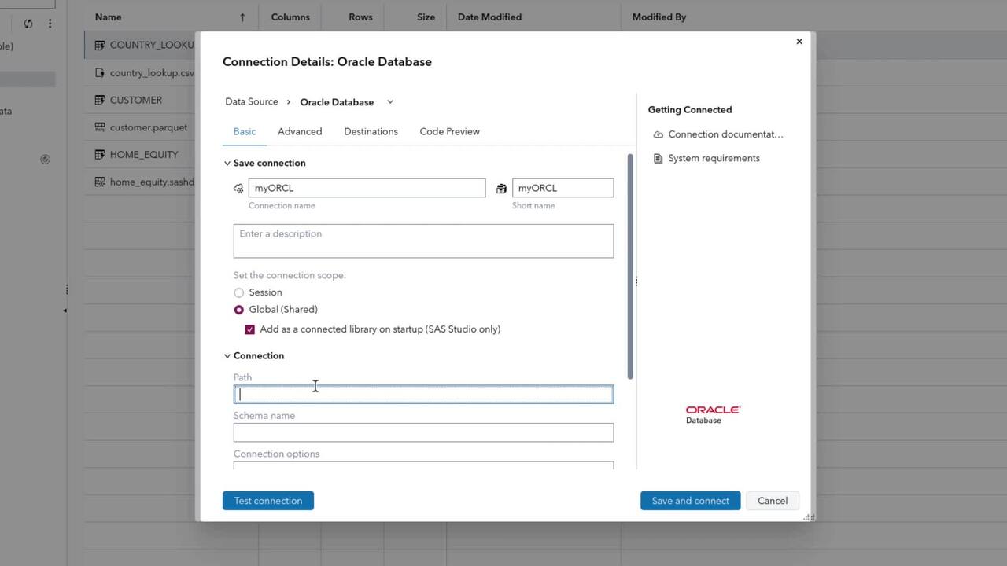1007x566 pixels.
Task: Click the Path input field
Action: 423,395
